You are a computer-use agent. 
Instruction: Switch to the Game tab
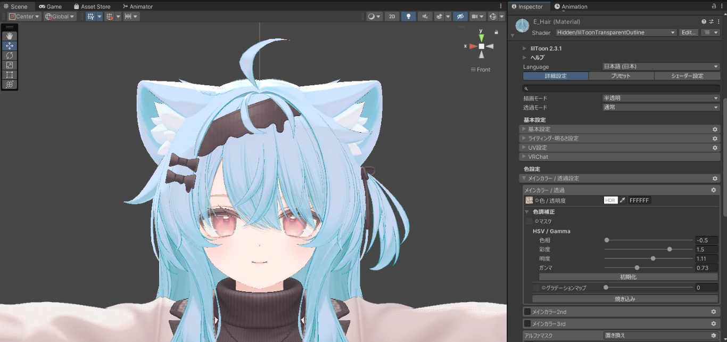click(x=51, y=6)
